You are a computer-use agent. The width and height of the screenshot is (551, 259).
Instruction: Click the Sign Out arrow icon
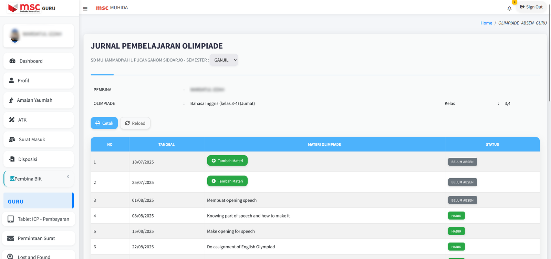[x=522, y=7]
